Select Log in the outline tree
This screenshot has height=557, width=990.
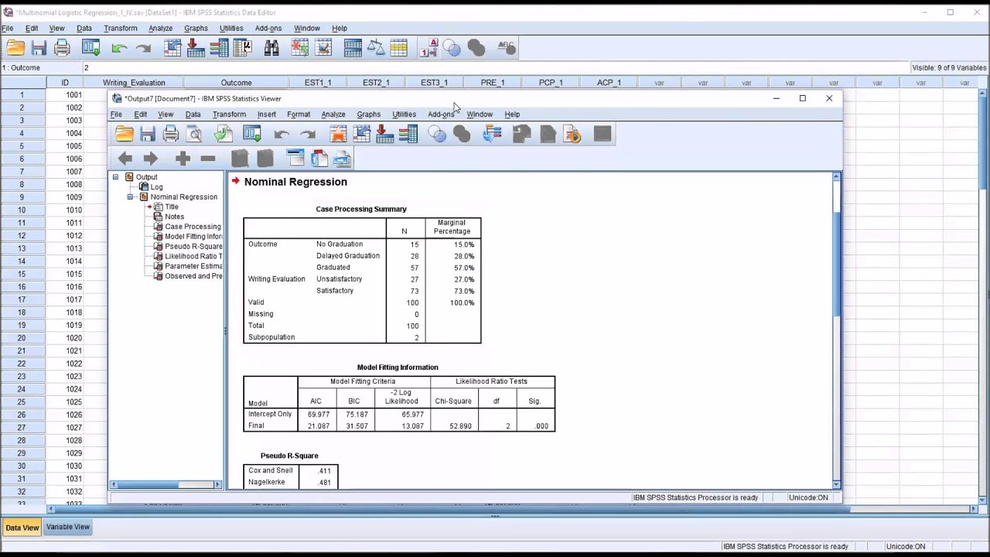point(156,187)
